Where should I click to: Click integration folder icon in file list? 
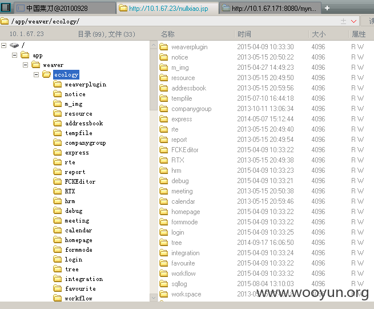(x=164, y=252)
